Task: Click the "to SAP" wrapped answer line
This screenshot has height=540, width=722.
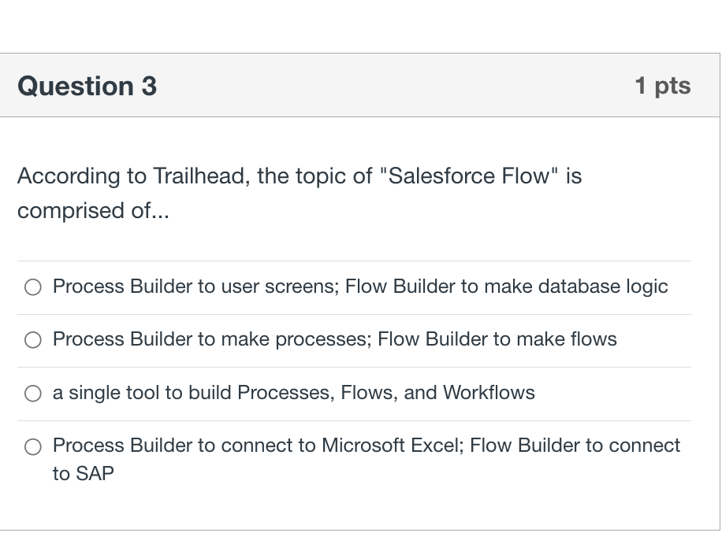Action: click(83, 474)
